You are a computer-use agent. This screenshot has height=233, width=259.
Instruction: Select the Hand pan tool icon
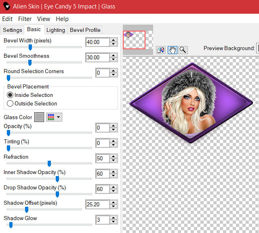[x=173, y=50]
